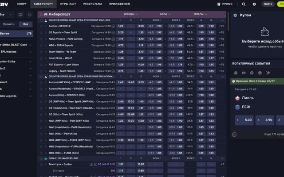Bet on draw X at 3.90 for Лилль – ПСЖ

(x=265, y=120)
